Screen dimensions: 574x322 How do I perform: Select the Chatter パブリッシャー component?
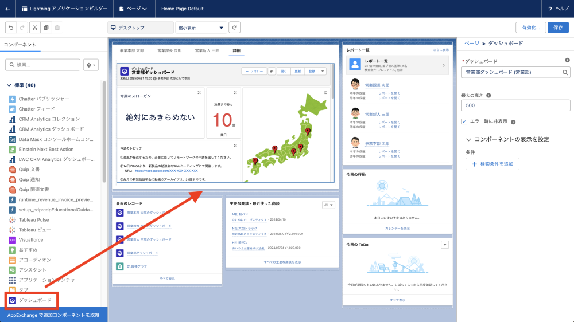pos(44,99)
